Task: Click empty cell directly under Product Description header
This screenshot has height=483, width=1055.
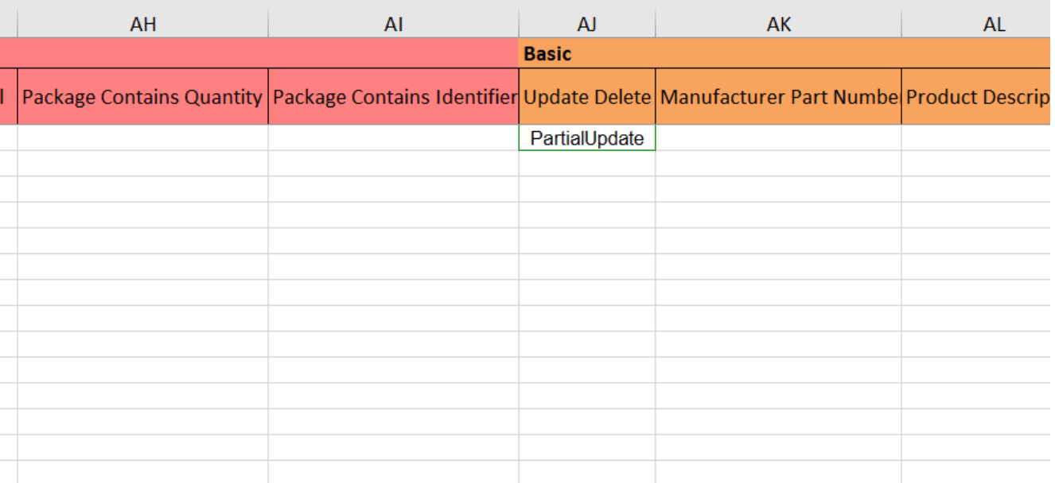Action: (977, 138)
